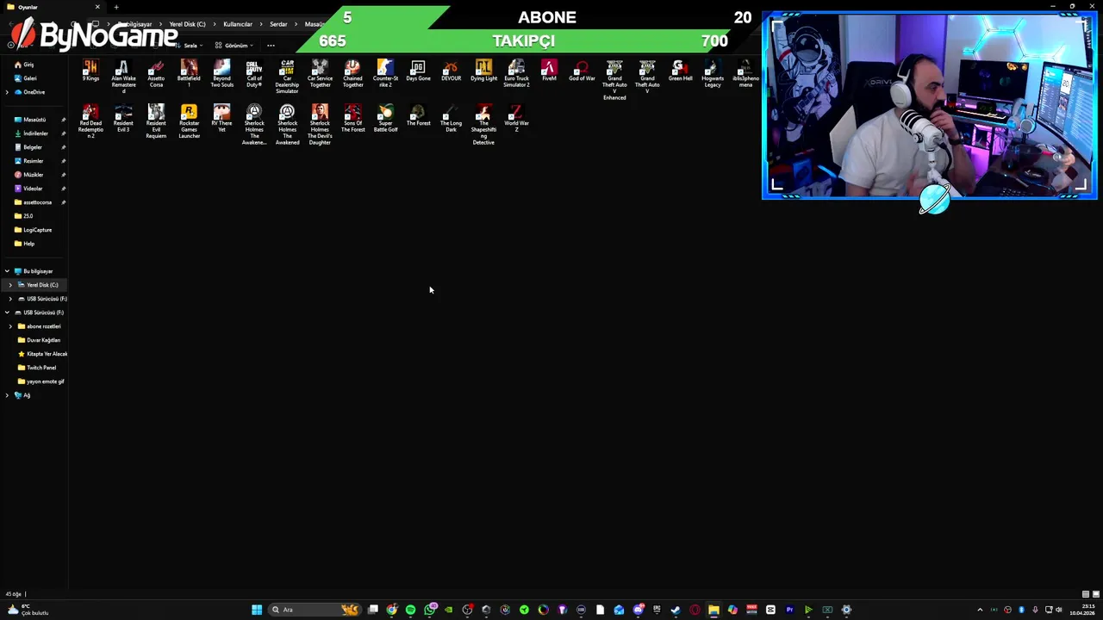Viewport: 1103px width, 620px height.
Task: Select Grand Theft Auto V Enhanced shortcut
Action: (x=614, y=80)
